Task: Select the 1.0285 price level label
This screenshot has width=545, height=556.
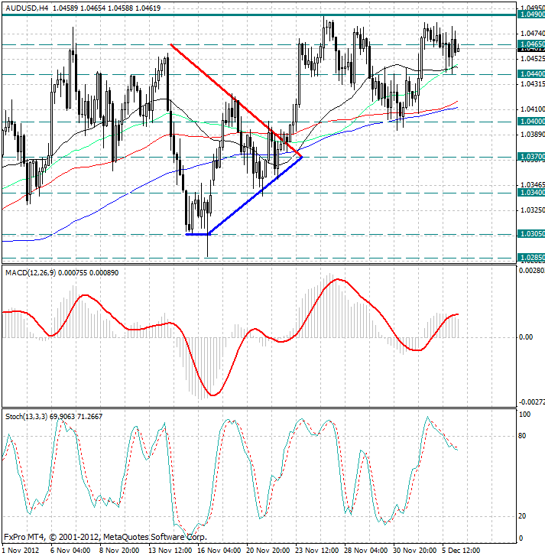Action: tap(531, 258)
